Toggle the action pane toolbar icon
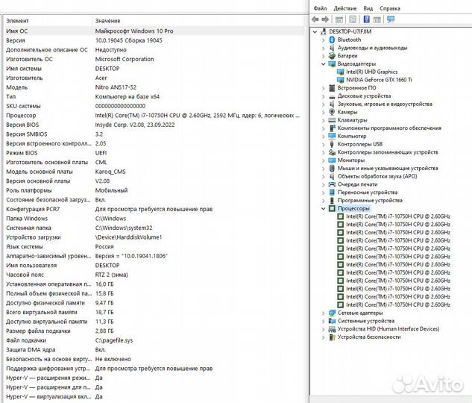Screen dimensions: 472x403 pos(377,20)
